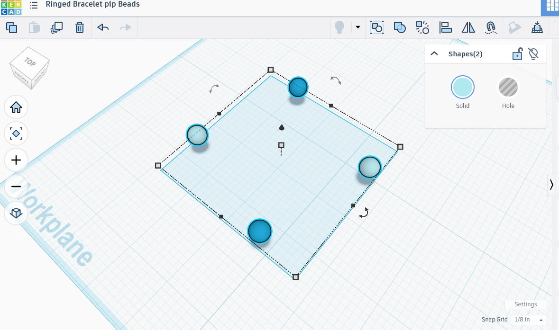Open the Align tool
Screen dimensions: 559x330
click(445, 27)
